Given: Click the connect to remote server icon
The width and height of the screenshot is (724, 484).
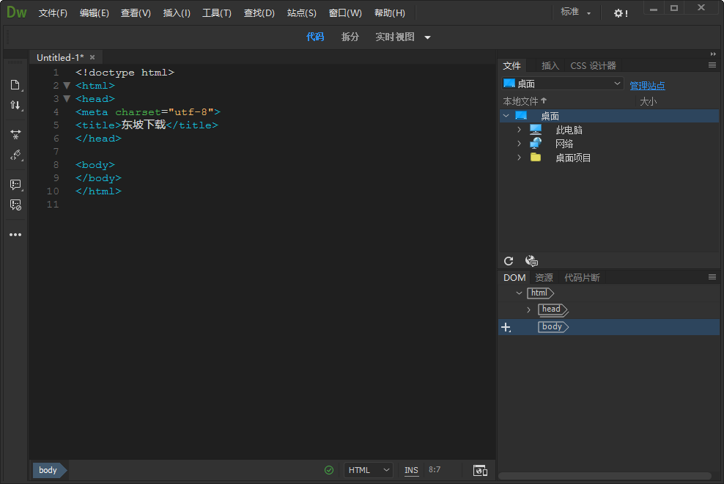Looking at the screenshot, I should point(531,261).
